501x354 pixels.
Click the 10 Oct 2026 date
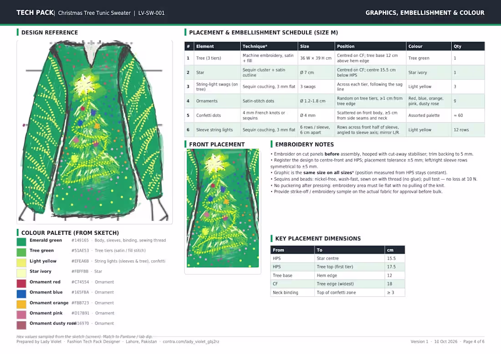click(x=446, y=342)
